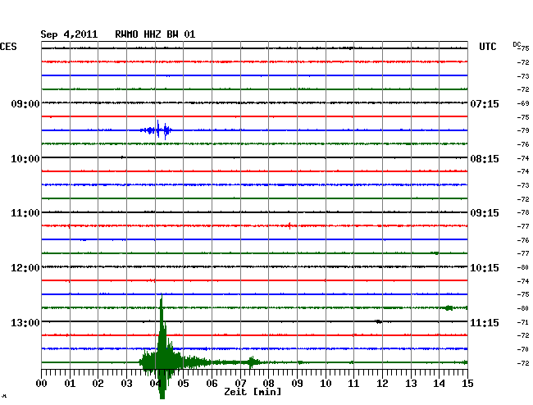Image resolution: width=533 pixels, height=405 pixels.
Task: Pick minute tick label '01'
Action: tap(70, 384)
